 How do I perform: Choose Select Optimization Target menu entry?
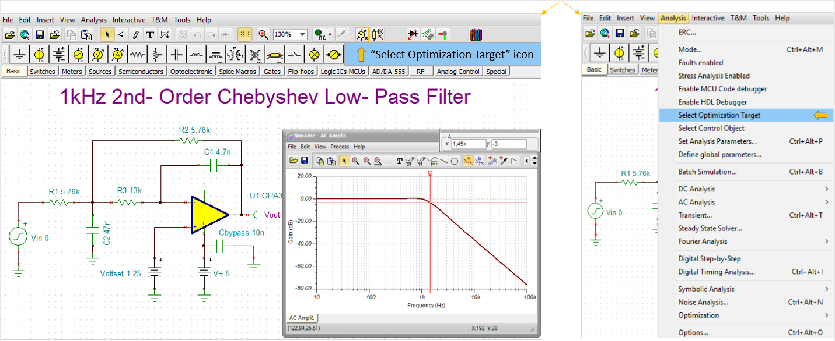(719, 115)
